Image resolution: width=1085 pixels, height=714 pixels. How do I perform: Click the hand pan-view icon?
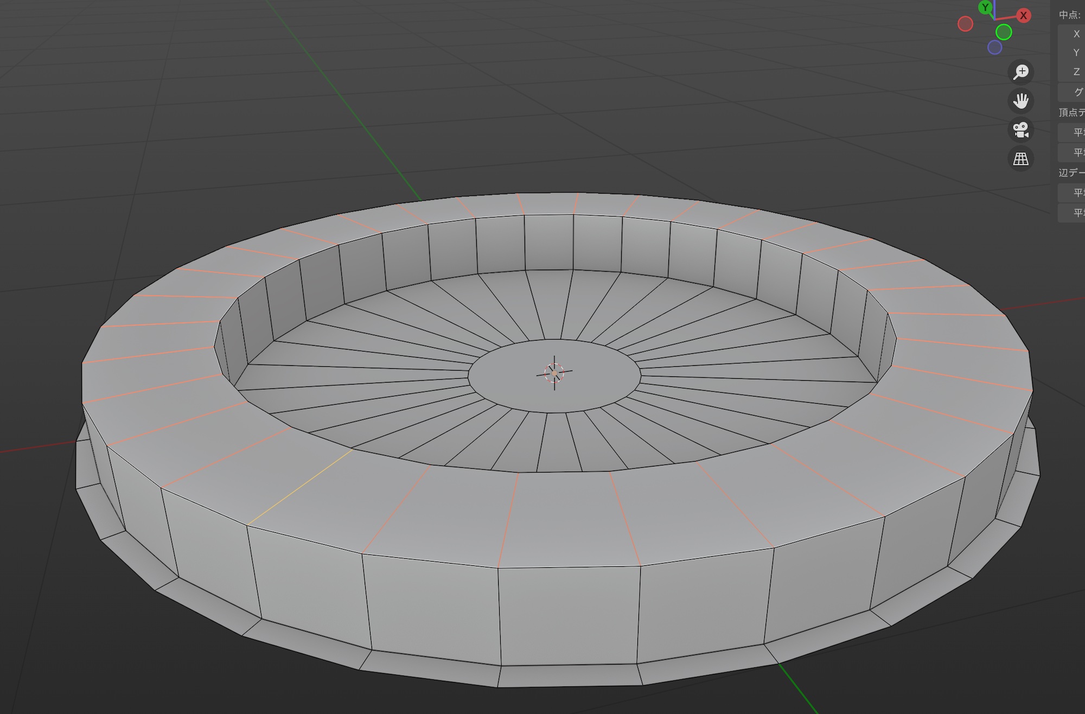pyautogui.click(x=1020, y=101)
